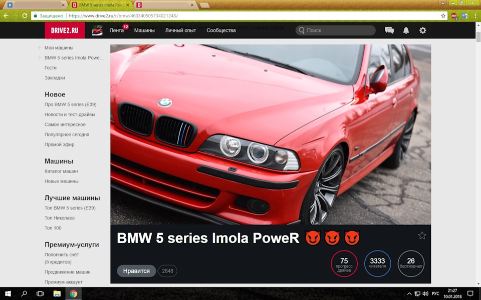Open the Лента feed menu
This screenshot has width=481, height=300.
(117, 30)
